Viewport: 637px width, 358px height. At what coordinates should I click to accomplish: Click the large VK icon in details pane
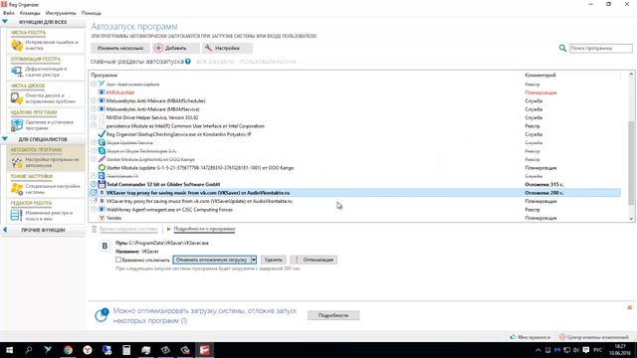(x=105, y=246)
